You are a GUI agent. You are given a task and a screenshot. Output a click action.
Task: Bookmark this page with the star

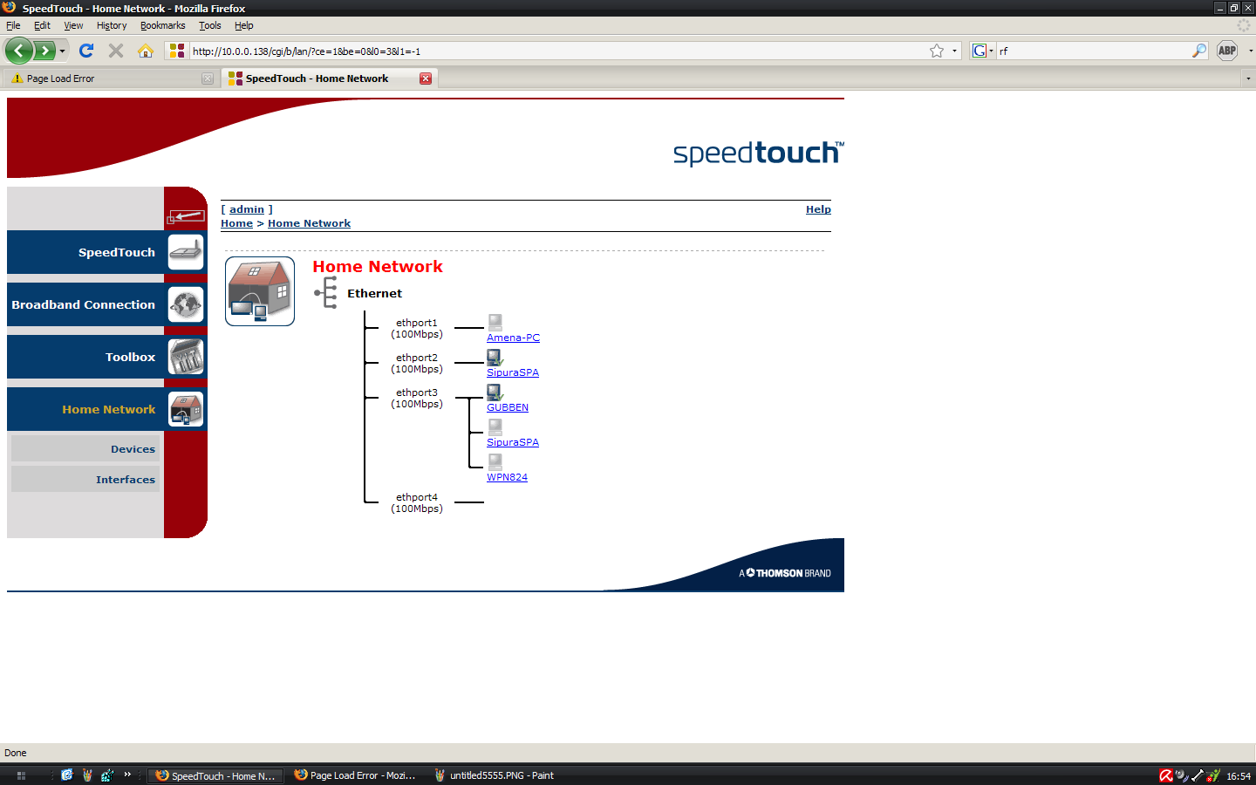pyautogui.click(x=937, y=51)
